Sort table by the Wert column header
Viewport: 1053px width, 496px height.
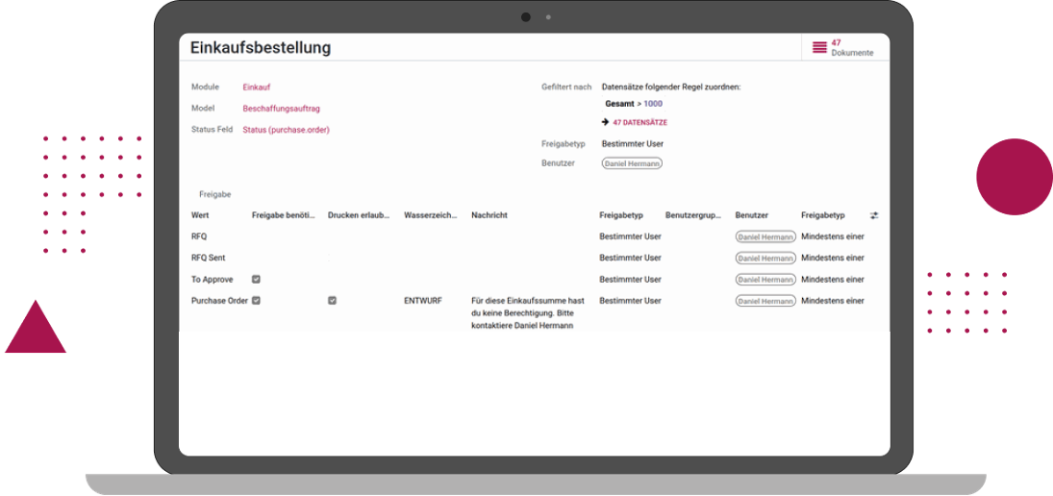pyautogui.click(x=200, y=215)
